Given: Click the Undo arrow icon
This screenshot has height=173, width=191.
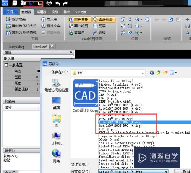Looking at the screenshot, I should point(57,3).
